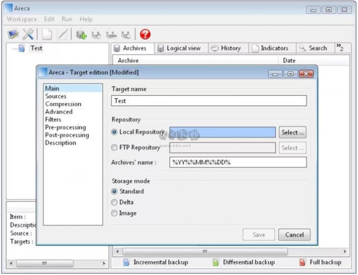Image resolution: width=358 pixels, height=275 pixels.
Task: Click the Full backup red legend icon
Action: pyautogui.click(x=302, y=263)
